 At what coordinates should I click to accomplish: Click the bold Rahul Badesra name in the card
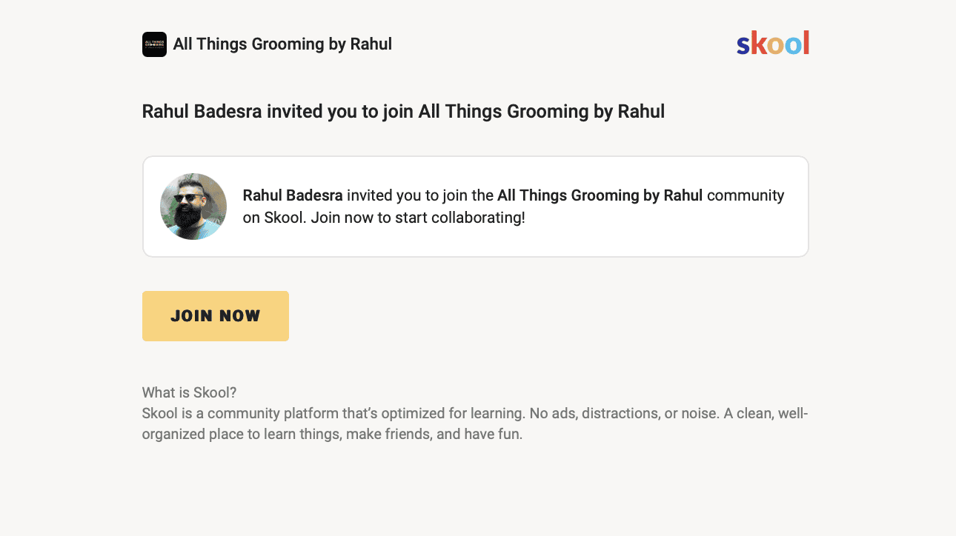(293, 195)
